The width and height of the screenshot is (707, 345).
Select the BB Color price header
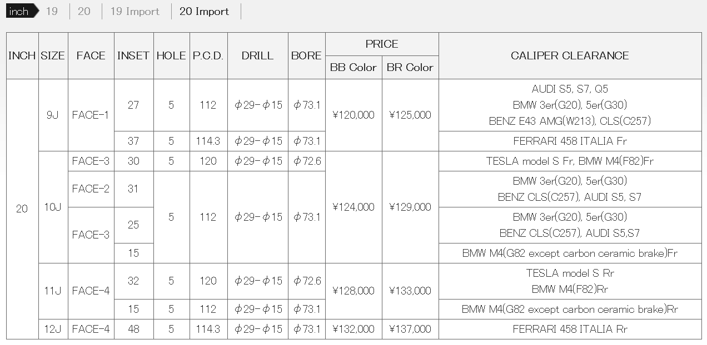click(x=353, y=68)
